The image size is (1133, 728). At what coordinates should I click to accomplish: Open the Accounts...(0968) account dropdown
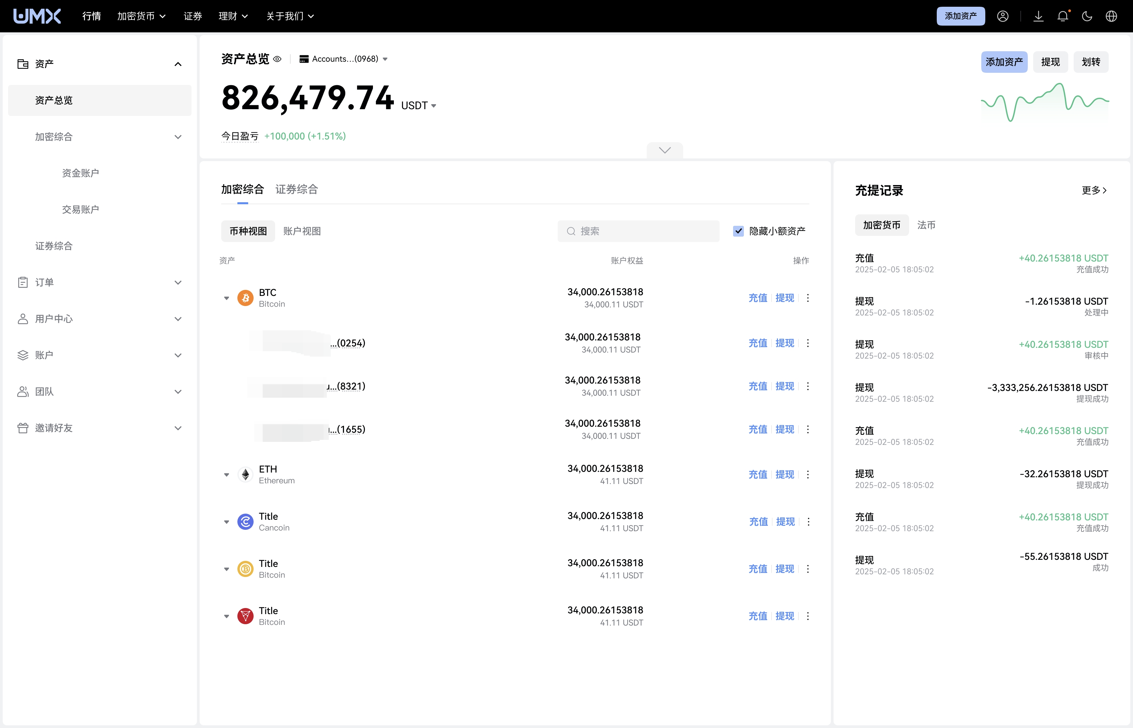(x=344, y=59)
